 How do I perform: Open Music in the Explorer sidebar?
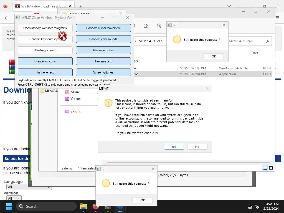(75, 92)
